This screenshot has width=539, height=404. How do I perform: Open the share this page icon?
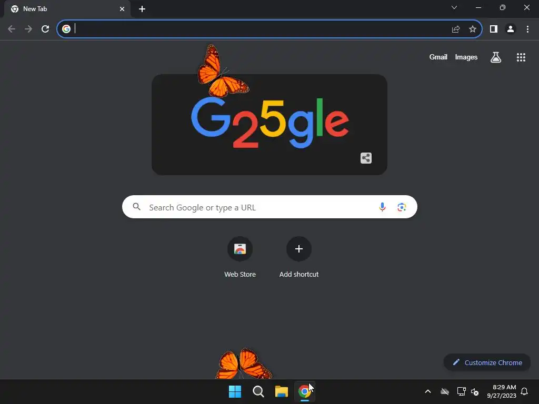pos(456,29)
